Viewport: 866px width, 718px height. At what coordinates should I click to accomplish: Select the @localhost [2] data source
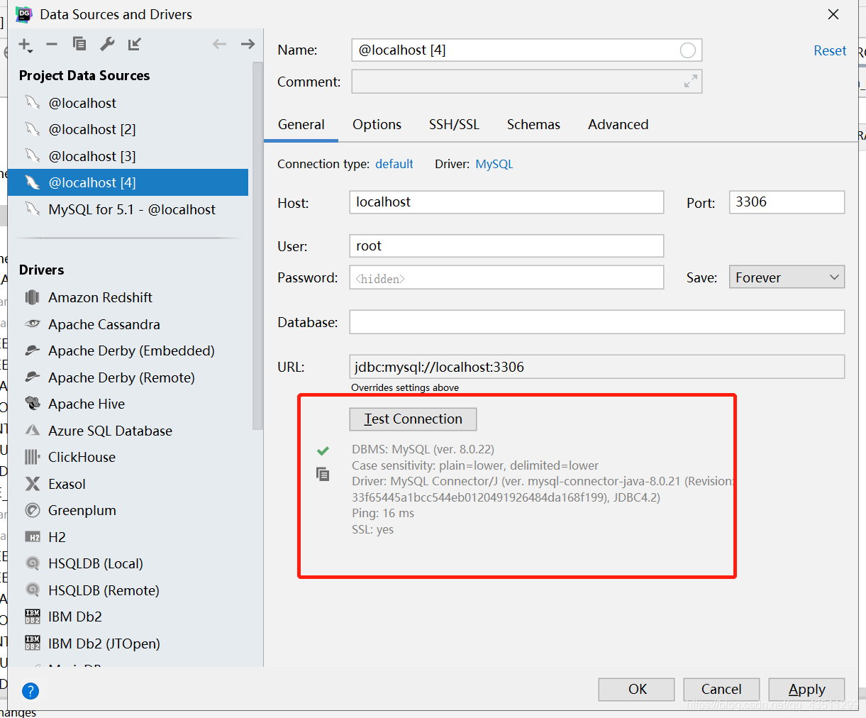click(x=128, y=129)
